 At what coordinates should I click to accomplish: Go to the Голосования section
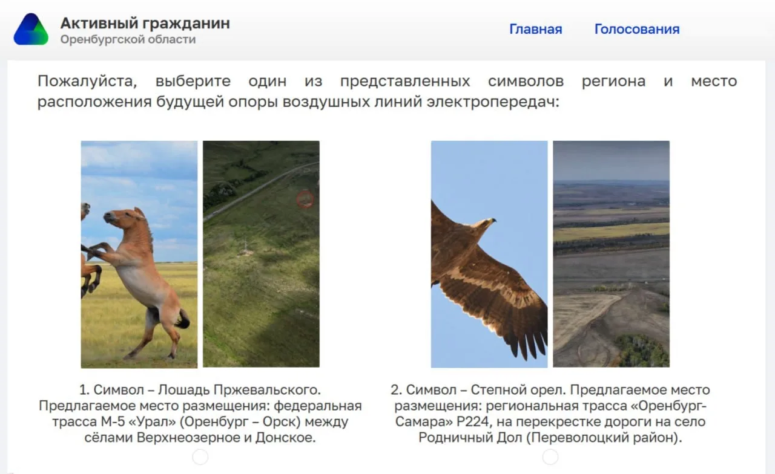click(x=636, y=29)
